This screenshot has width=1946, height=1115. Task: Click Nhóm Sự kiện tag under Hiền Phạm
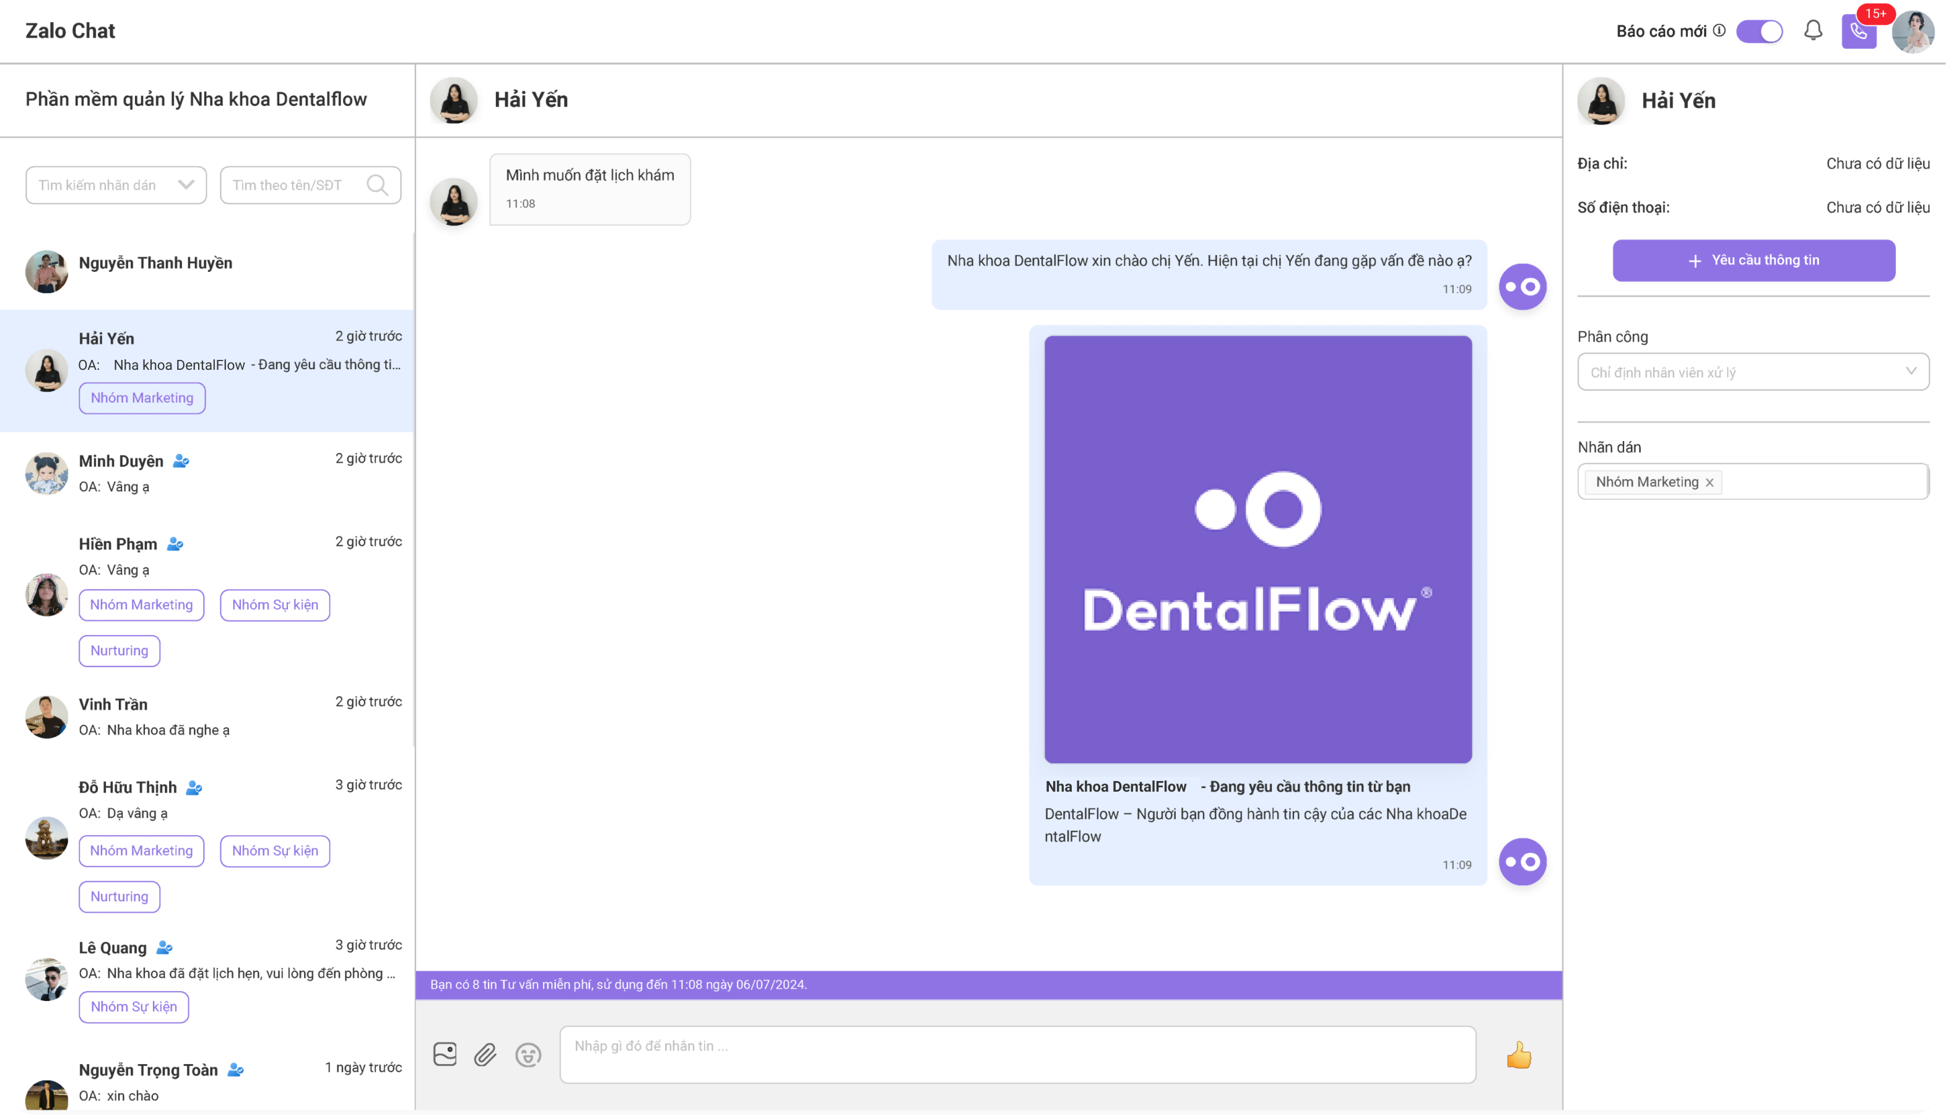pyautogui.click(x=276, y=605)
